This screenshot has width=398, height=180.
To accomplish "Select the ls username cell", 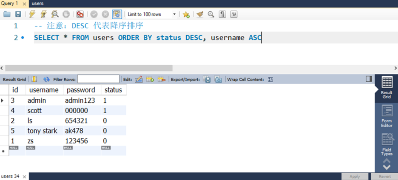I will click(x=44, y=121).
